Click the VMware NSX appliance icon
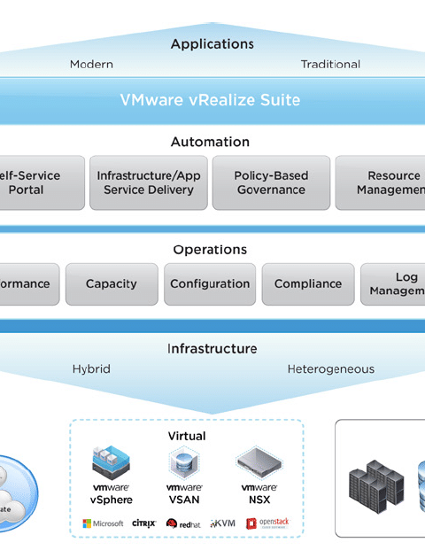 click(259, 462)
